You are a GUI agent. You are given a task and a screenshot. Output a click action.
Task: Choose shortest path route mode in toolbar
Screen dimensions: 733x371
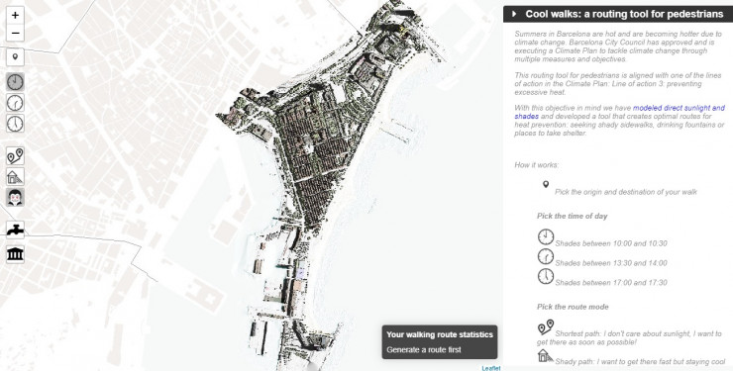point(15,156)
